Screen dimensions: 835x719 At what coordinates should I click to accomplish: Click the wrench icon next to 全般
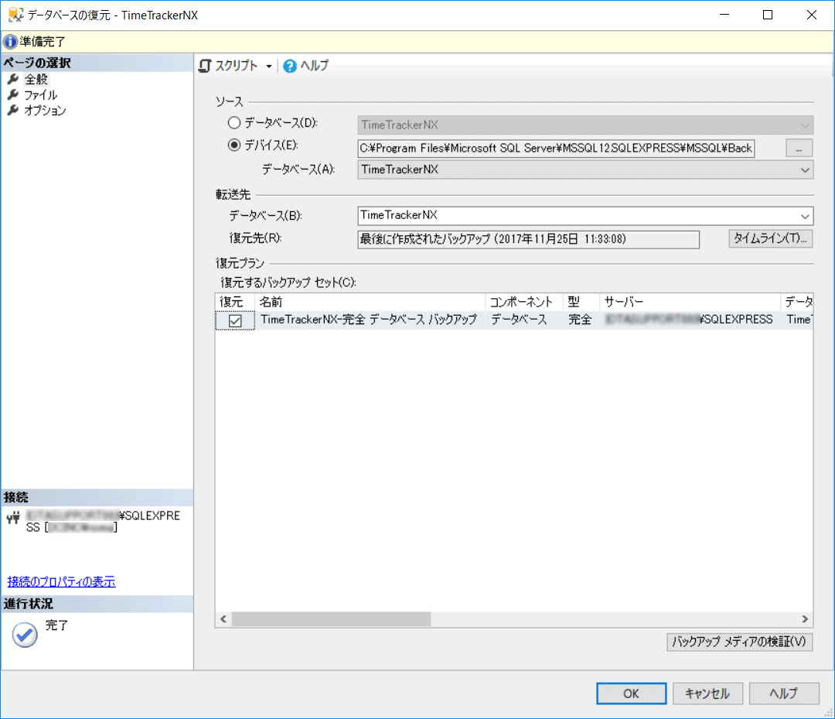pyautogui.click(x=12, y=79)
